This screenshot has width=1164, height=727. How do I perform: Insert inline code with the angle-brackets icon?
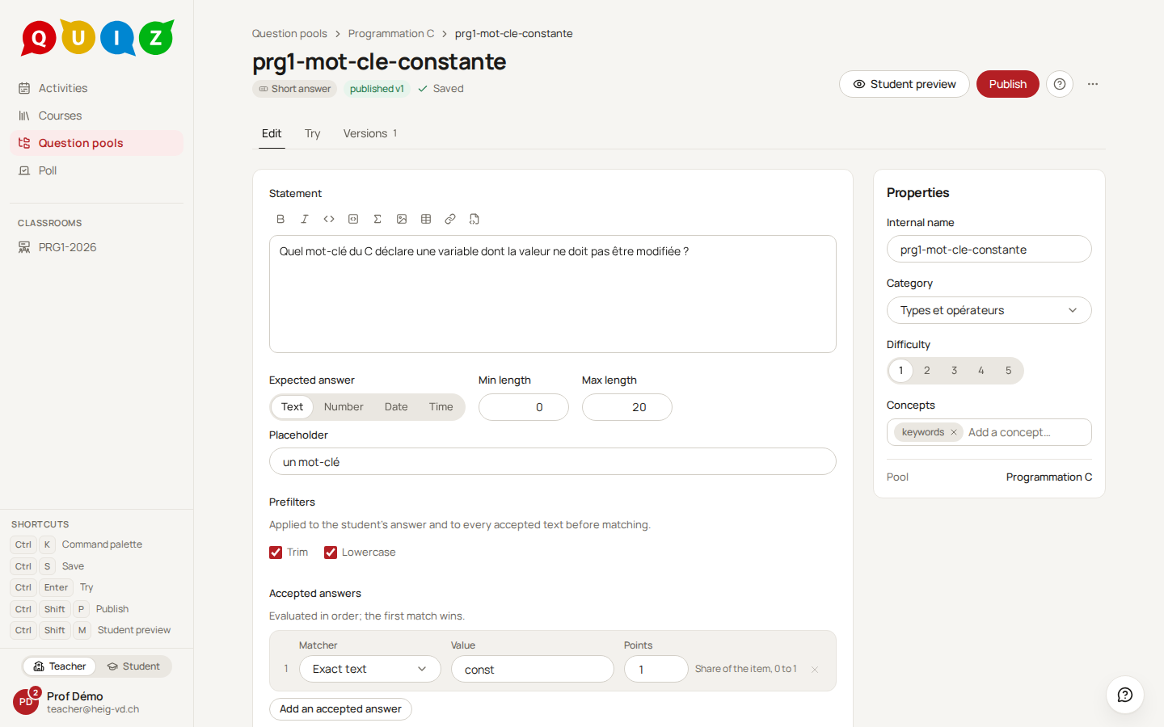point(329,219)
